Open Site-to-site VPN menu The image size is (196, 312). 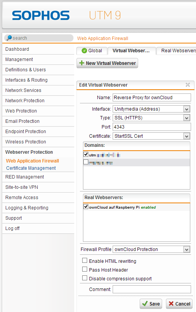(38, 187)
